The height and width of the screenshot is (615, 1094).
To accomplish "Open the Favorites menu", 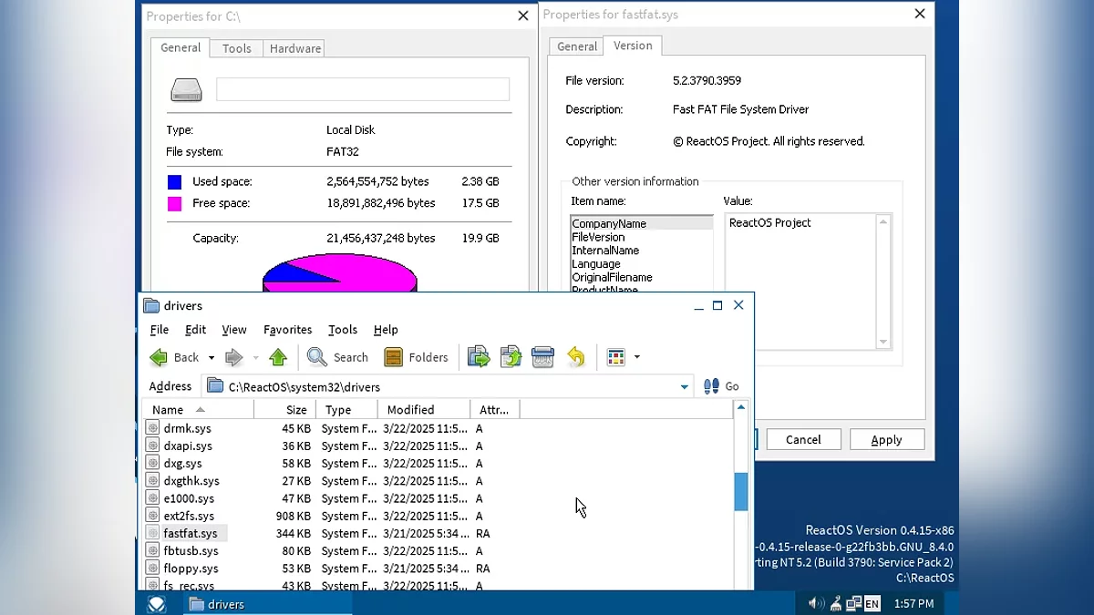I will click(x=287, y=330).
